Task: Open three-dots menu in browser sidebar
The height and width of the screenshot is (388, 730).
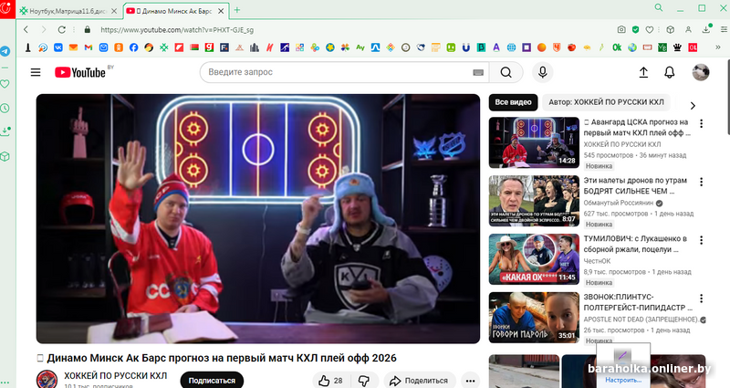Action: [5, 383]
